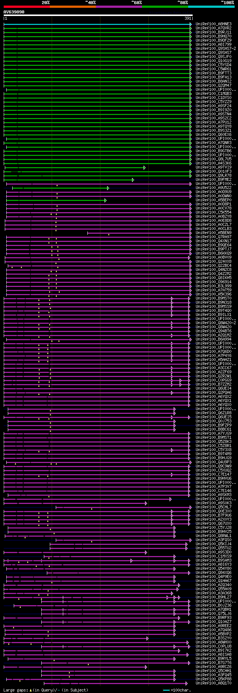Screen dimensions: 238x693
Task: Open hit UniRef100_B9HQ70
Action: [213, 36]
